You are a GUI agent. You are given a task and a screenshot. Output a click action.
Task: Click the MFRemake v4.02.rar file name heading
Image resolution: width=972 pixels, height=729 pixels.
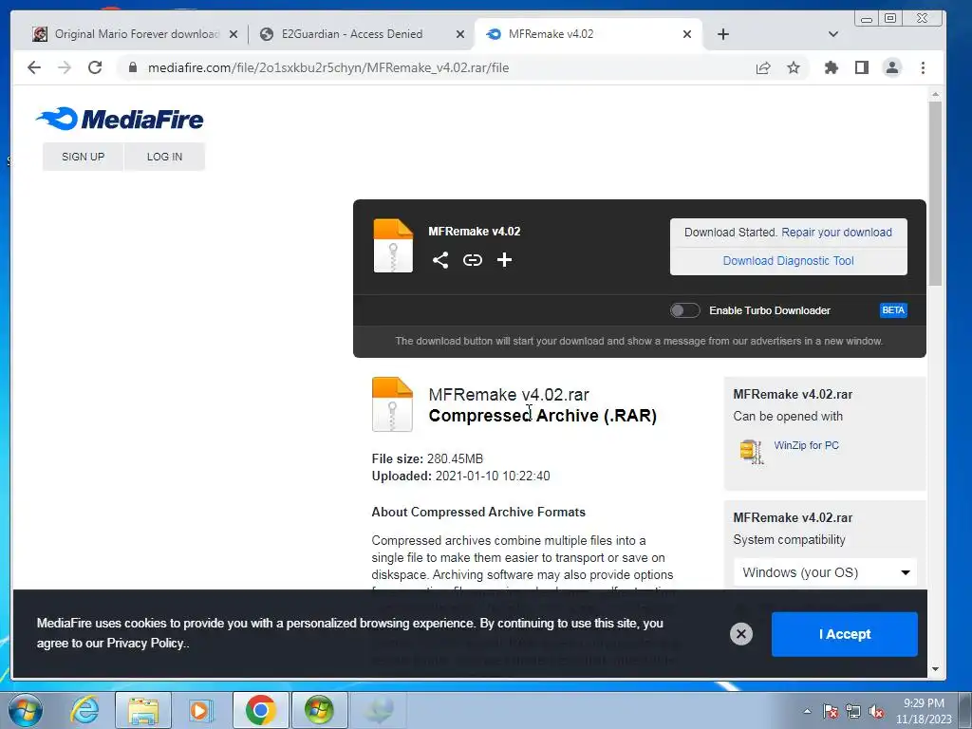point(509,394)
